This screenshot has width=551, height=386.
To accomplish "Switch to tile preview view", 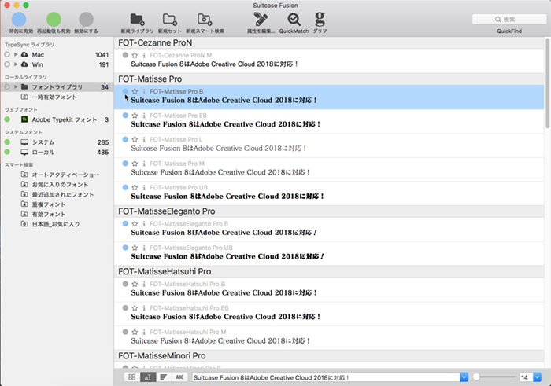I will (131, 377).
